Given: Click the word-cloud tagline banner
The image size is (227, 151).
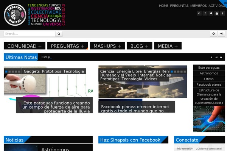Looking at the screenshot, I should click(46, 15).
